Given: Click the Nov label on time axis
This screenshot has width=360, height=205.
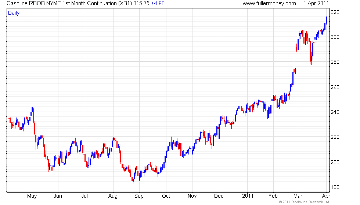Looking at the screenshot, I should 192,196.
